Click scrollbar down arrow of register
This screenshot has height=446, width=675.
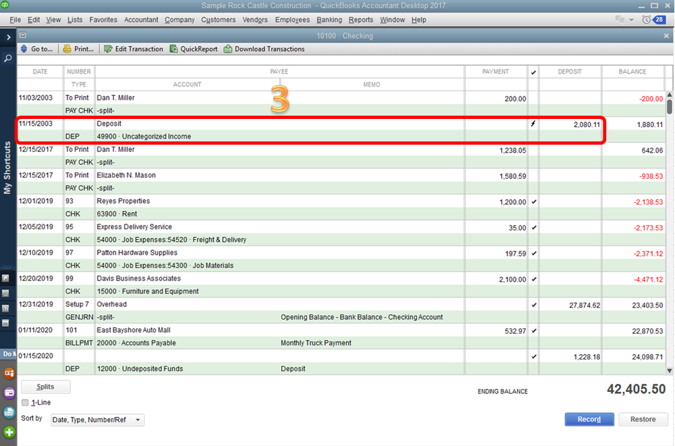670,371
